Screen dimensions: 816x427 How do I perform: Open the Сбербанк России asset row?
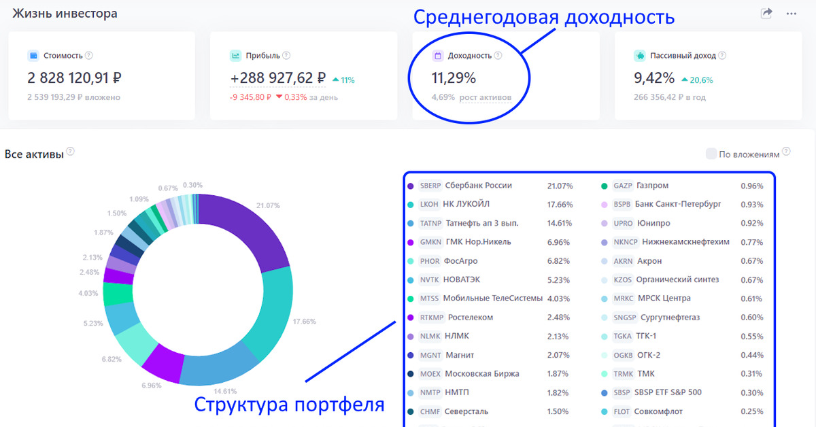(490, 186)
